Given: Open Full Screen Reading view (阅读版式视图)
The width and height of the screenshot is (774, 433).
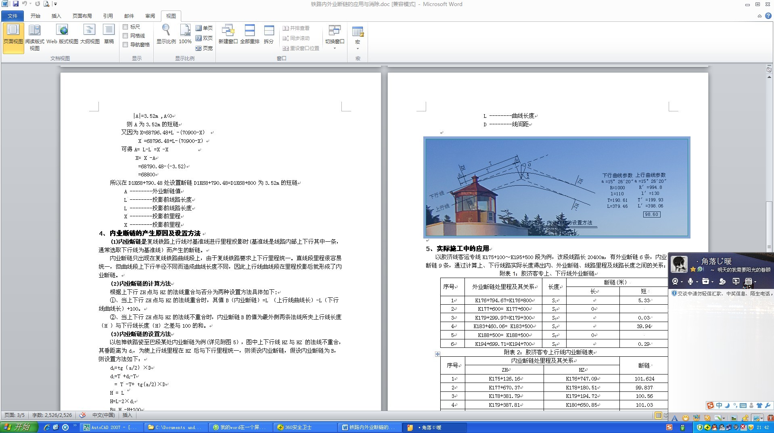Looking at the screenshot, I should pos(35,38).
